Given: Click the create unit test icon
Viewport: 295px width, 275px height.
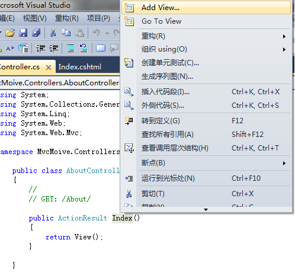Looking at the screenshot, I should pos(129,63).
